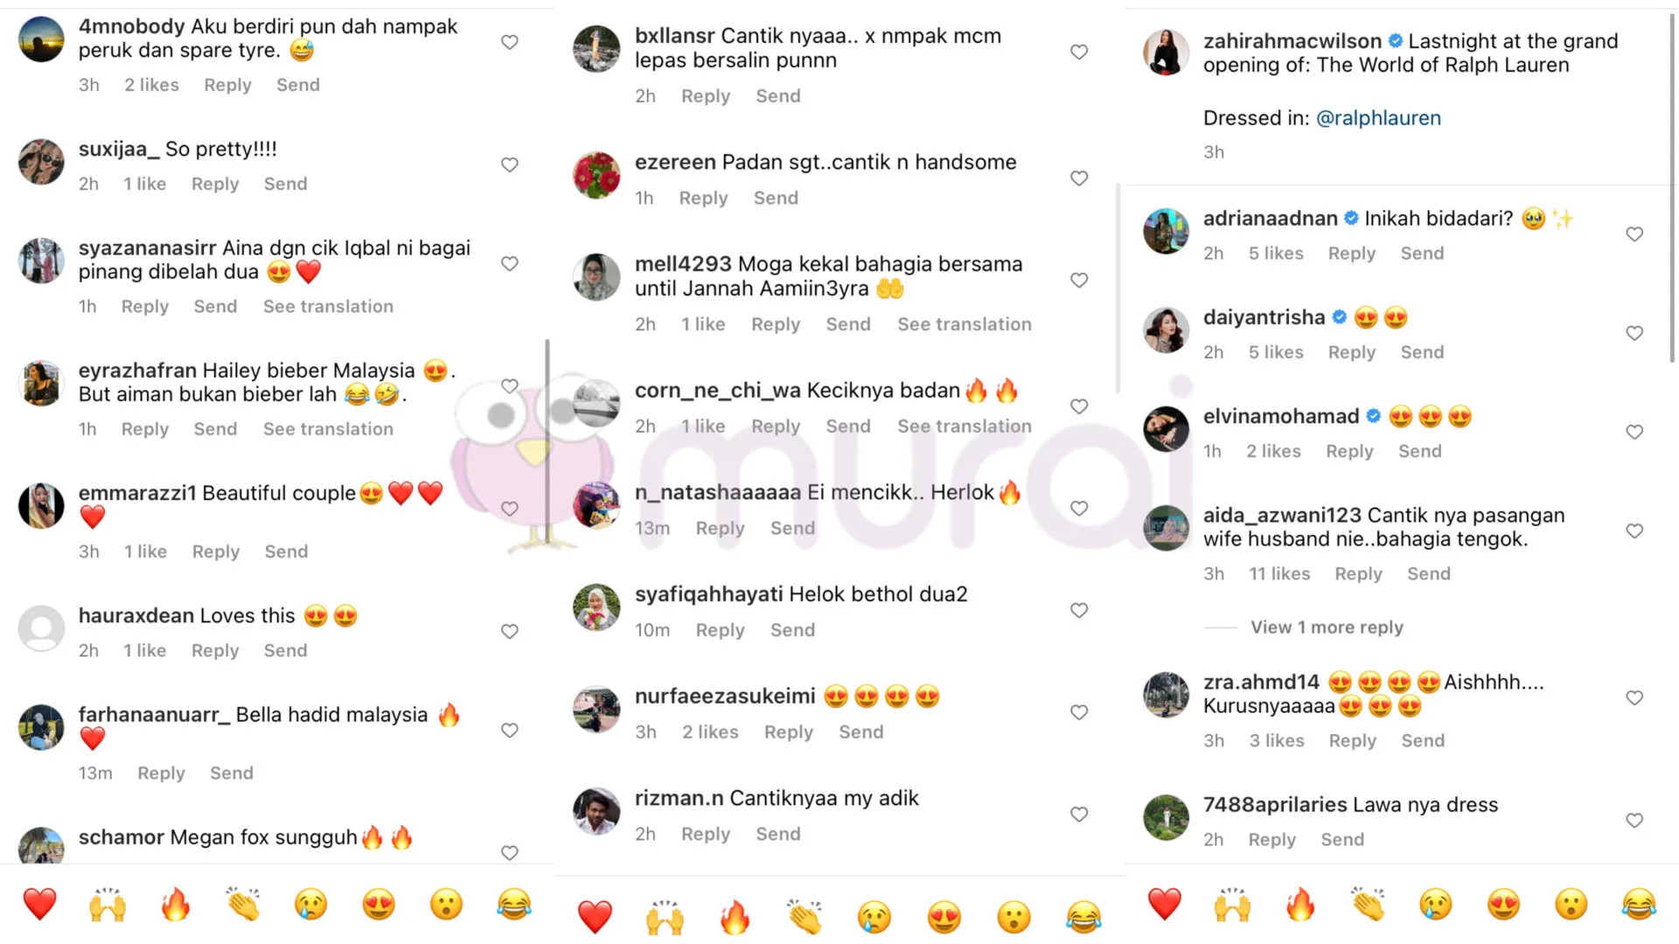Screen dimensions: 1679x944
Task: Pick the laughing-crying emoji in the middle reaction bar
Action: (1083, 917)
